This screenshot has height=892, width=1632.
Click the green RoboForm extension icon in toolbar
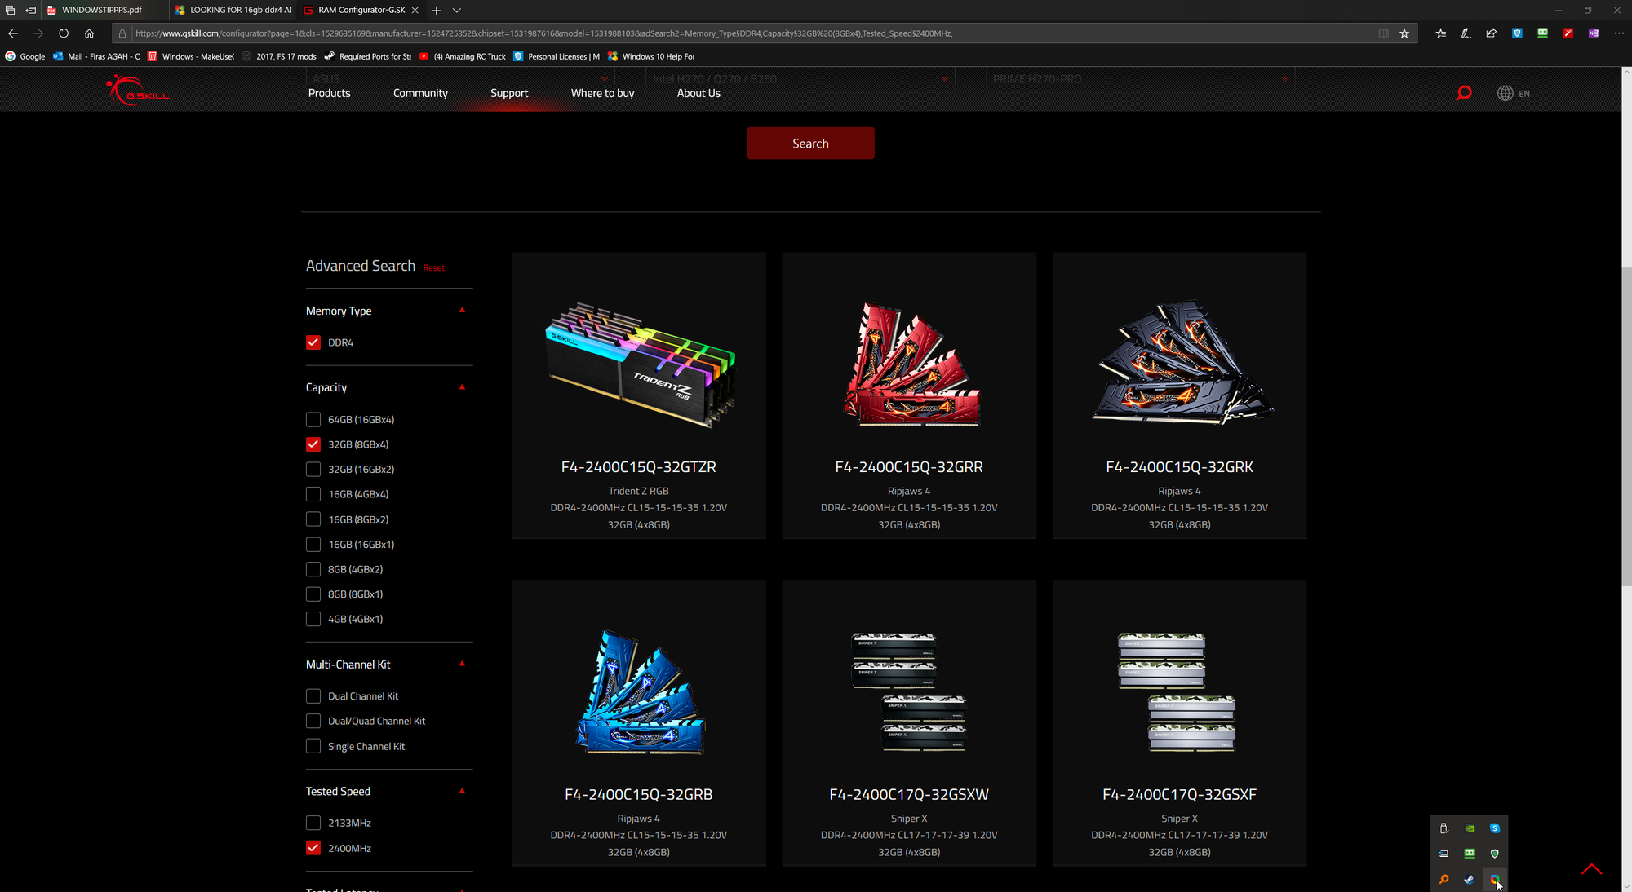[x=1542, y=33]
